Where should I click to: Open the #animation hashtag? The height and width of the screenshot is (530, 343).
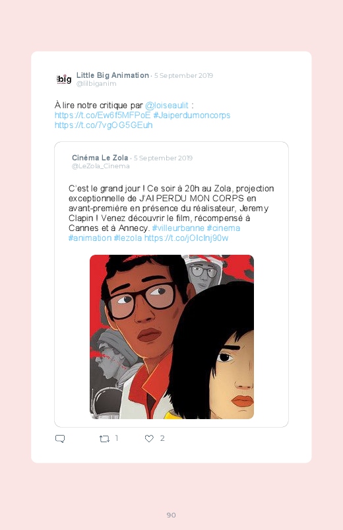(90, 238)
